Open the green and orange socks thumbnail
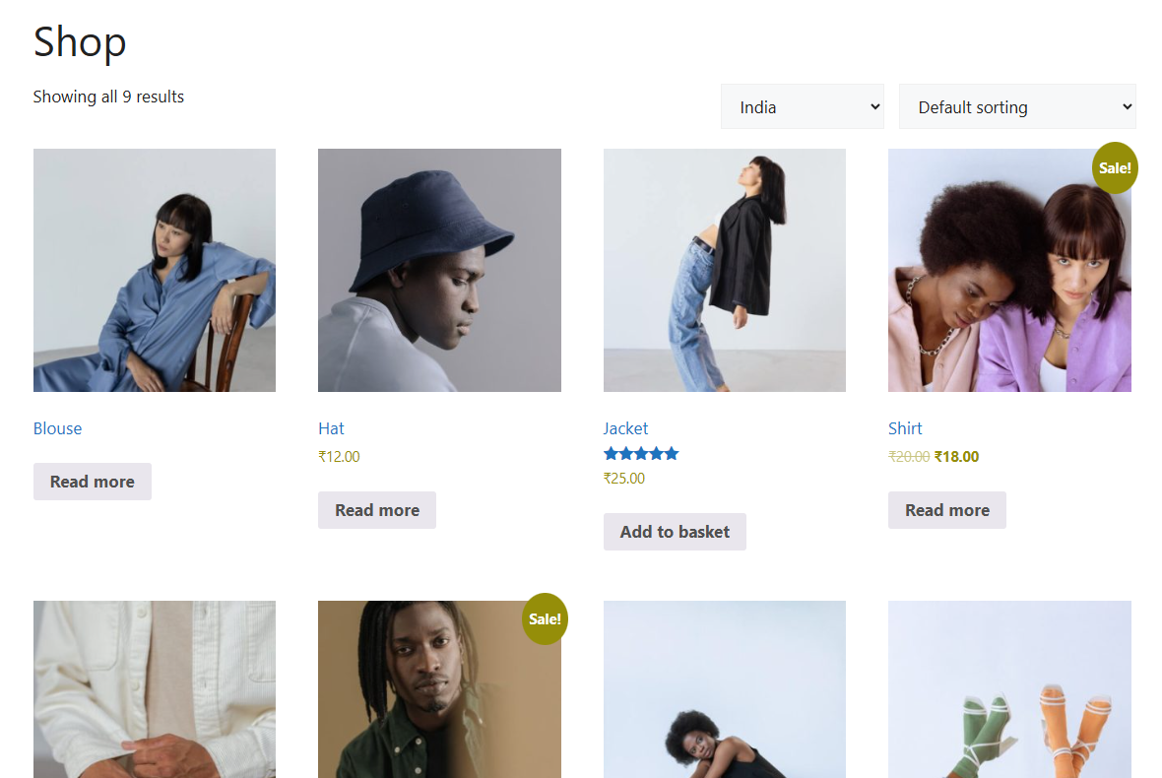The width and height of the screenshot is (1162, 778). pyautogui.click(x=1008, y=689)
